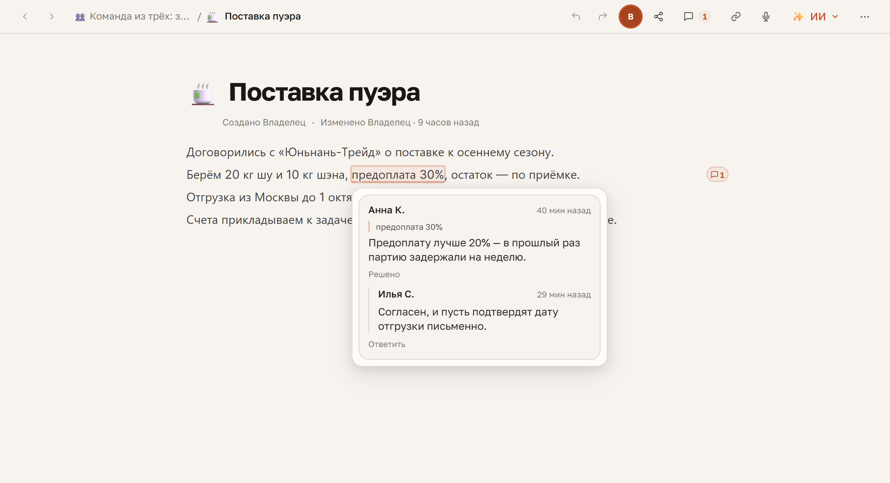
Task: Copy the page link with the chain icon
Action: [x=736, y=17]
